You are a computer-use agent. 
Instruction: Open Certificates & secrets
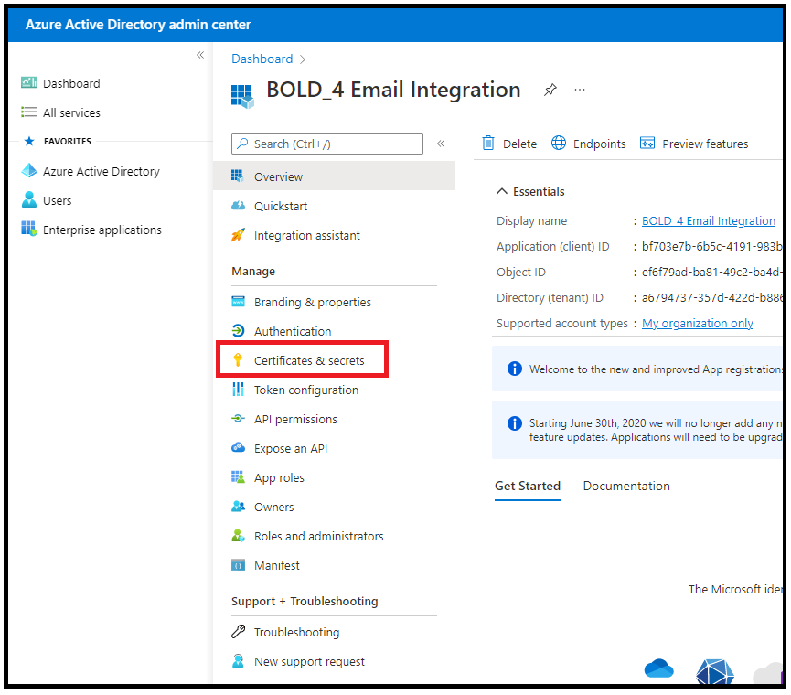click(x=309, y=360)
